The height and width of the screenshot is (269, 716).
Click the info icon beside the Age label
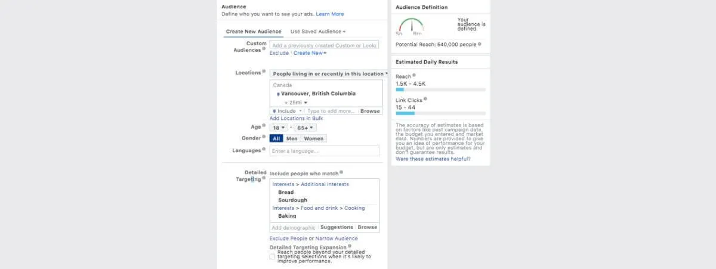point(264,126)
